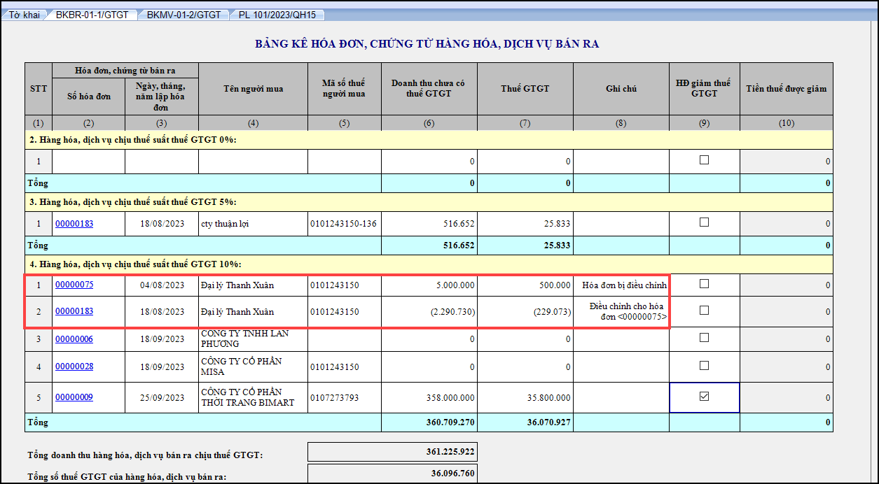Click total VAT amount field 36.096.760
The image size is (879, 484).
(392, 474)
